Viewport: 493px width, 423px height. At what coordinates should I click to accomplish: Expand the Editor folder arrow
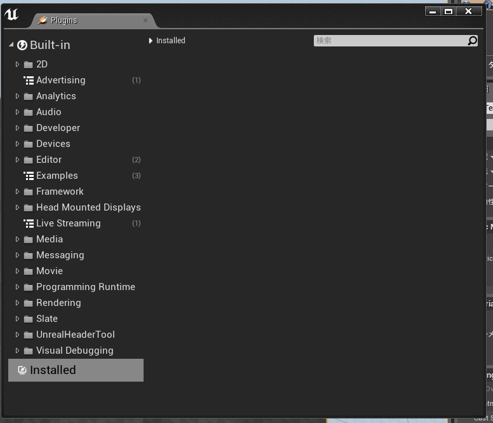pyautogui.click(x=17, y=160)
